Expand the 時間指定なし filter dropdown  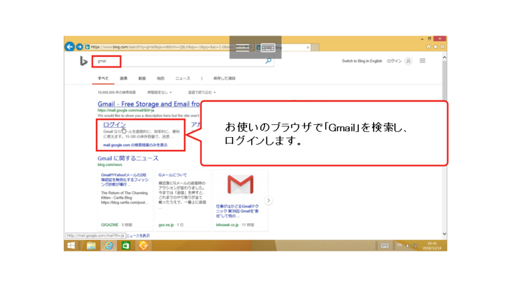159,92
